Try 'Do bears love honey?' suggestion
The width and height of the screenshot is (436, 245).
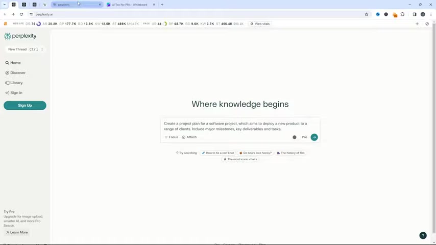256,153
